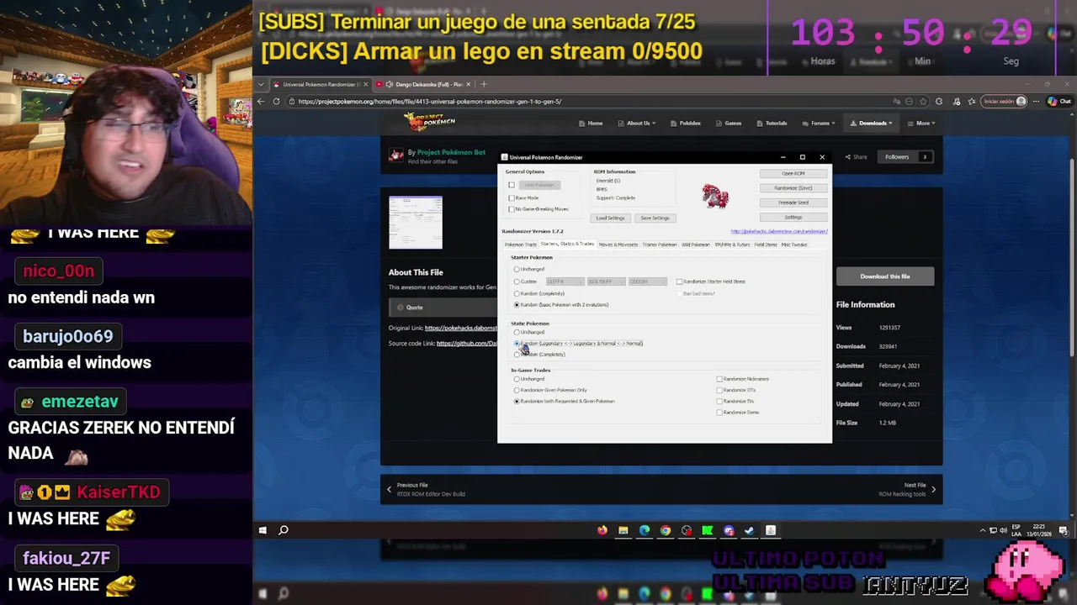Open the pokehacks randomizer link in the app
Image resolution: width=1077 pixels, height=605 pixels.
[x=779, y=231]
